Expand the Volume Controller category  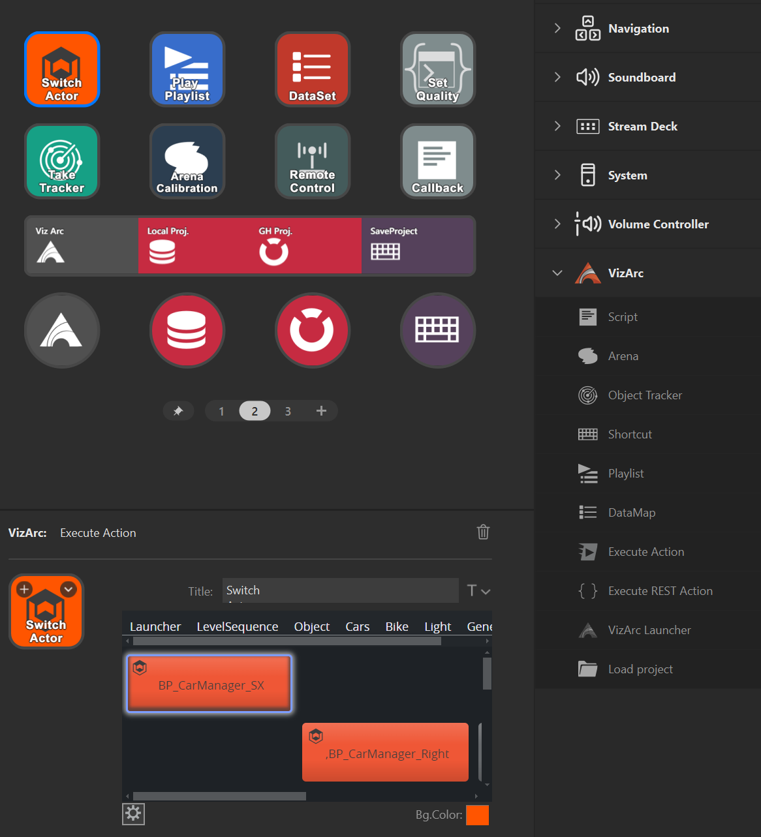pos(557,224)
